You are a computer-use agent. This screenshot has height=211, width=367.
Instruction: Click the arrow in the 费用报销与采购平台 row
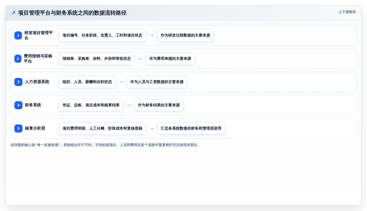click(140, 59)
